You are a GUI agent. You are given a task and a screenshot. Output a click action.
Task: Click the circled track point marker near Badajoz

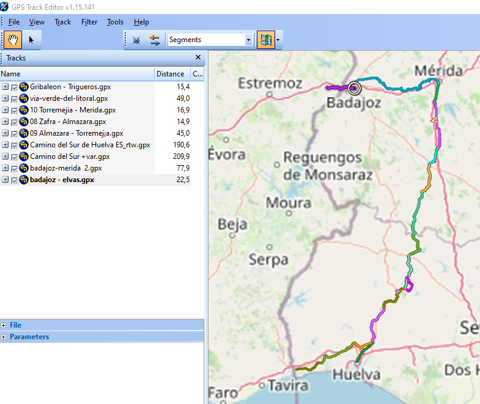coord(354,89)
